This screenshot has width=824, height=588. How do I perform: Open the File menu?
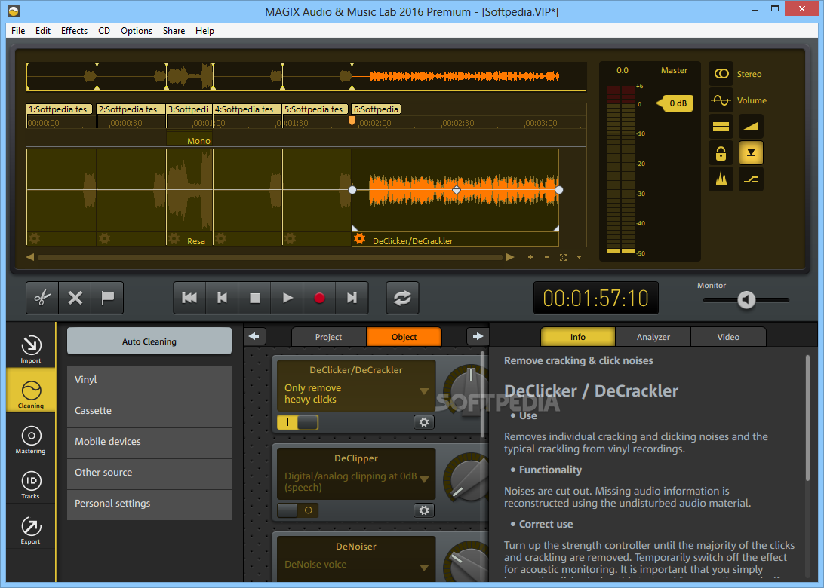(18, 30)
